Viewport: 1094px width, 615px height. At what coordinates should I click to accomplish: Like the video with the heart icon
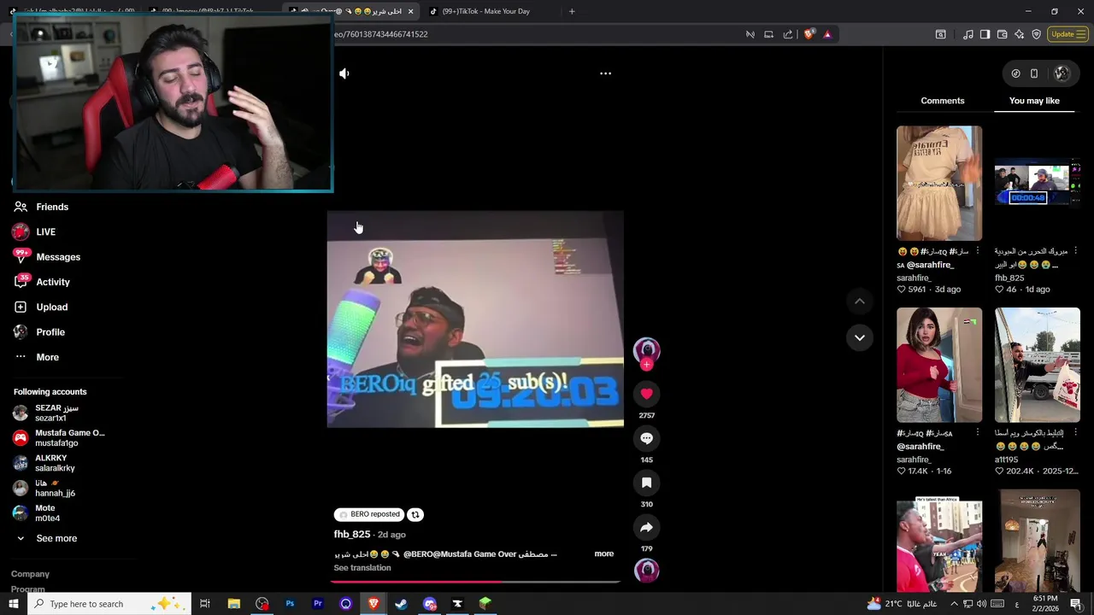click(646, 394)
